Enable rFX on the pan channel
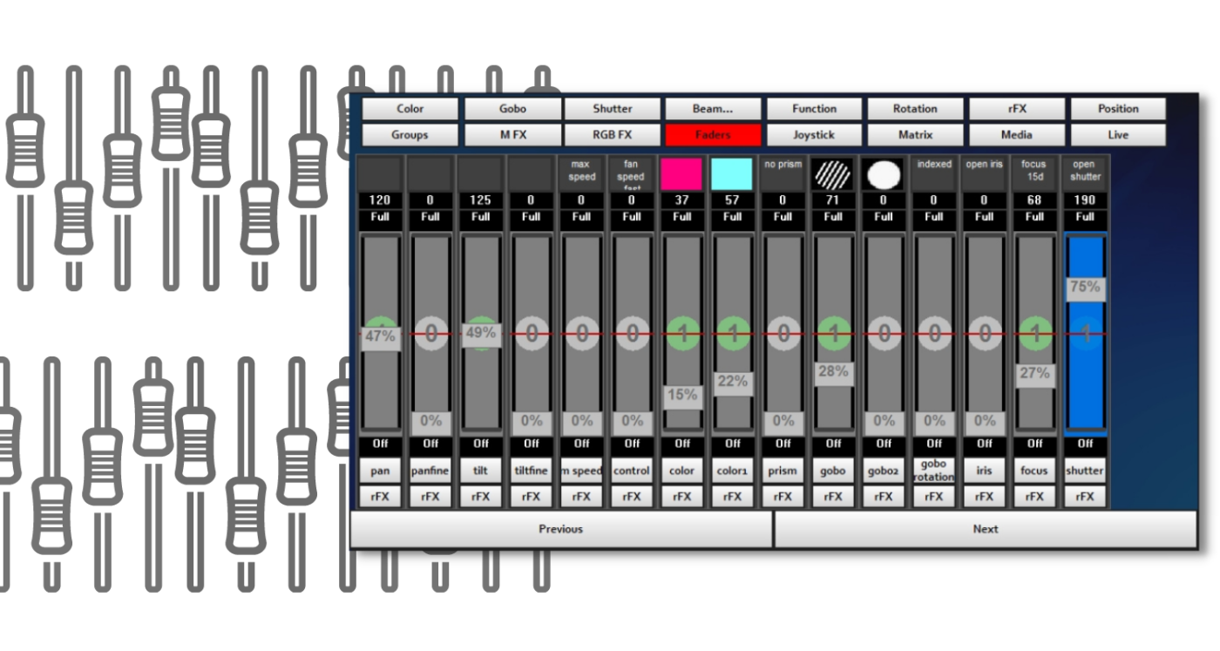 pos(379,496)
